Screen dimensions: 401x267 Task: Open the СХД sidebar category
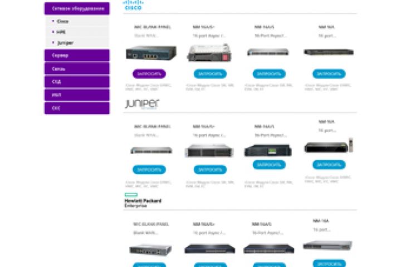tap(77, 82)
